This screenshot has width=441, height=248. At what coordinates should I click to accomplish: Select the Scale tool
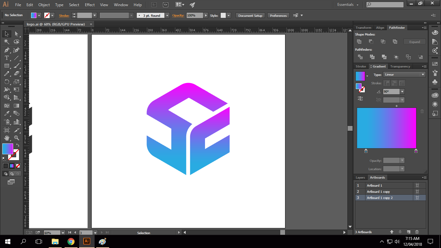coord(16,82)
